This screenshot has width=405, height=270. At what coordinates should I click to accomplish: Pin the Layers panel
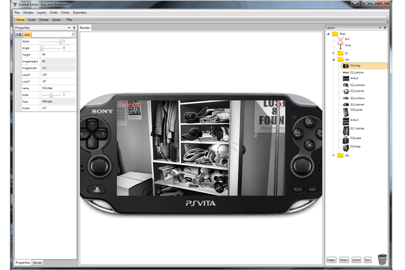[385, 27]
